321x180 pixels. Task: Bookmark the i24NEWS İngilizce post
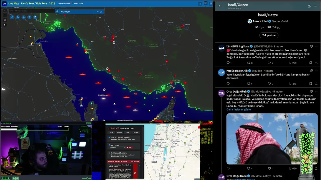(310, 63)
